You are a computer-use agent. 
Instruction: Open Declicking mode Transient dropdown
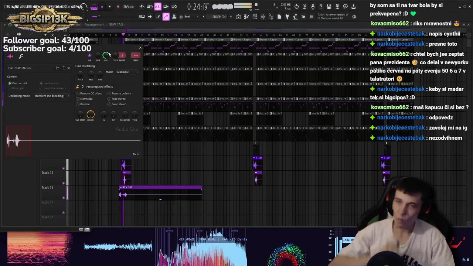tap(51, 96)
